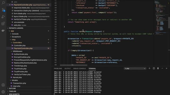Open VerifyCsrfToken.php in Middleware folder

29,75
